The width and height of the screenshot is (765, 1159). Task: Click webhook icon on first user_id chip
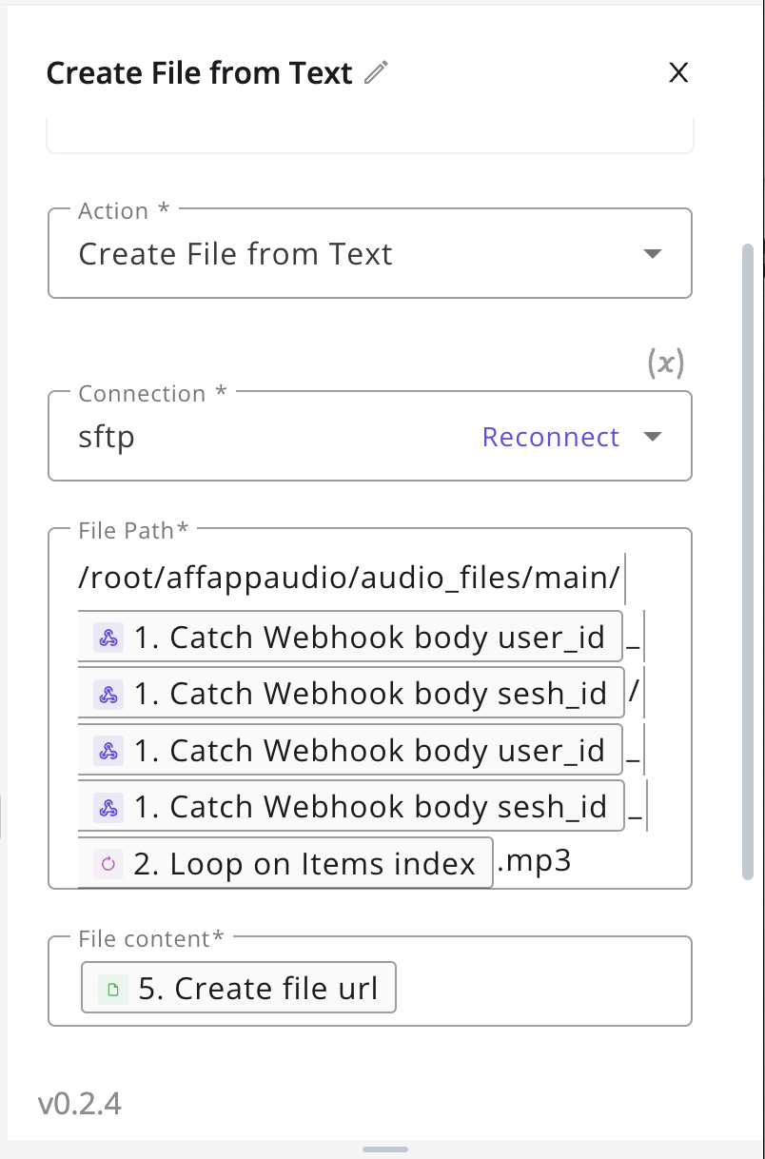point(108,639)
